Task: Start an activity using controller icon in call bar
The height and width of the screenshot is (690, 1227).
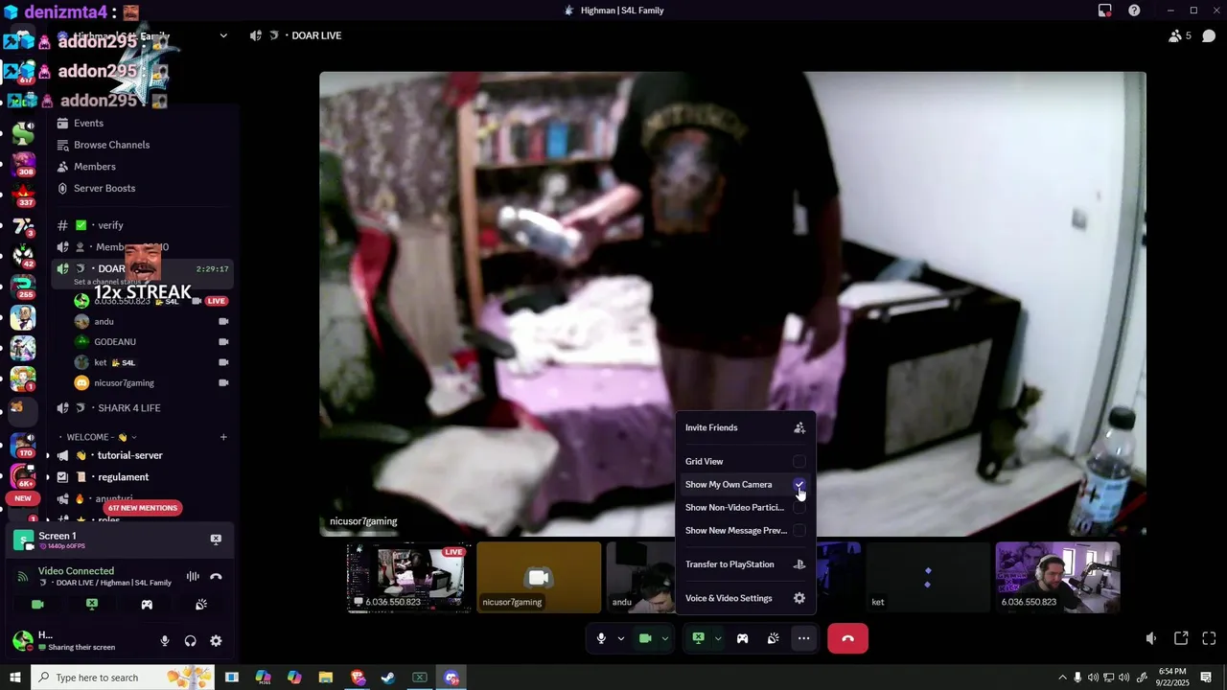Action: [x=742, y=638]
